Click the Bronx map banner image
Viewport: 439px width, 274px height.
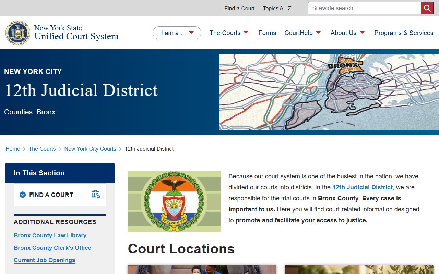[329, 92]
